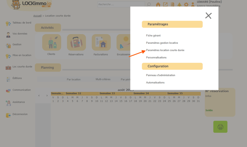Go to previous month with left chevron
Image resolution: width=247 pixels, height=147 pixels.
[39, 96]
